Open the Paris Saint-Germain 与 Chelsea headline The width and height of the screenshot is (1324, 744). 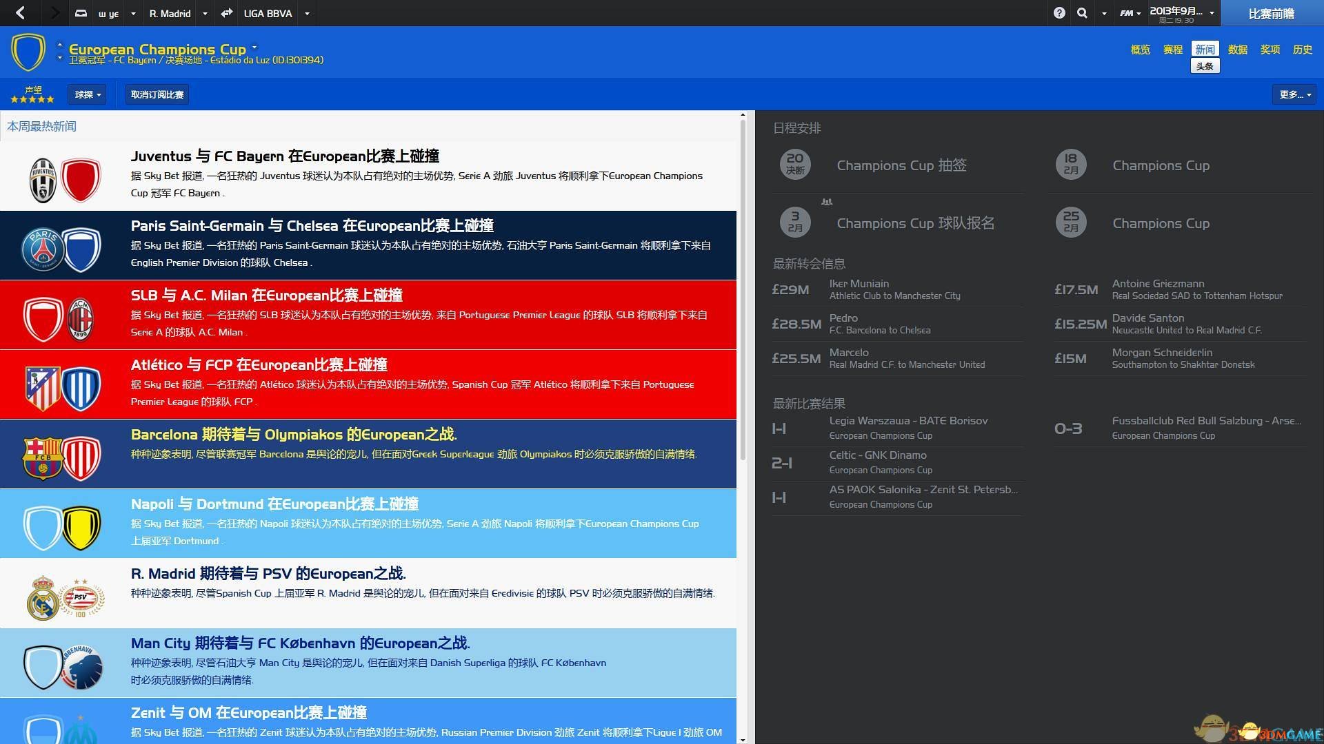coord(312,226)
